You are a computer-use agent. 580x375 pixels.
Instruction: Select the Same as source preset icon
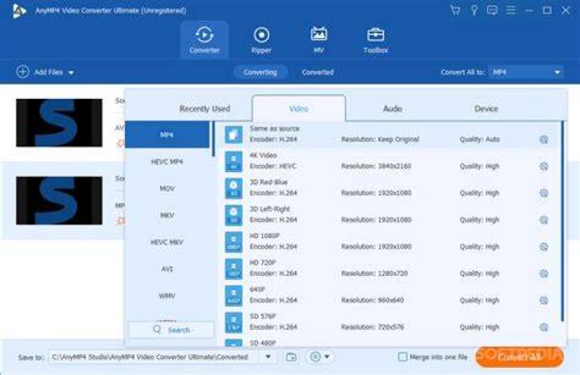click(x=234, y=134)
